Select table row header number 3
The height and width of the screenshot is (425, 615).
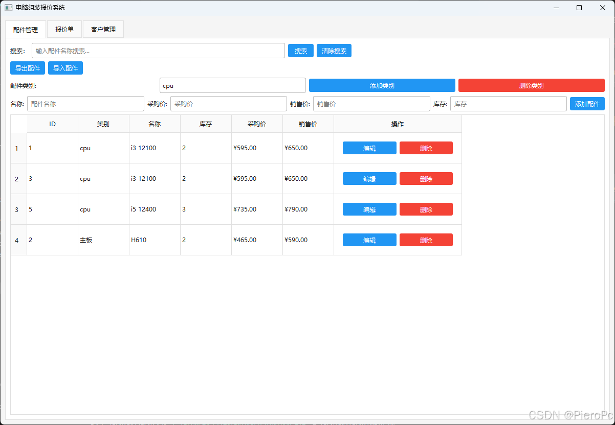pyautogui.click(x=19, y=209)
